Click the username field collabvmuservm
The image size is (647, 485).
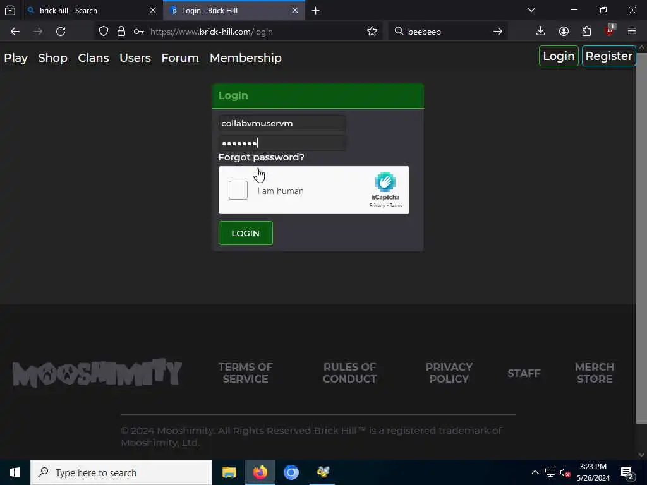click(282, 123)
